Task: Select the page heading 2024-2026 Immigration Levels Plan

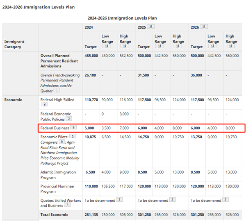Action: click(x=39, y=7)
